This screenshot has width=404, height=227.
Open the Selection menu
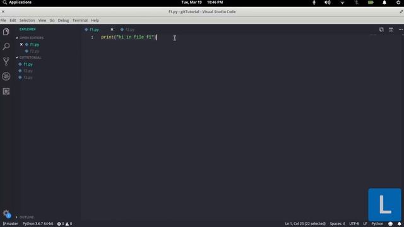pyautogui.click(x=27, y=20)
